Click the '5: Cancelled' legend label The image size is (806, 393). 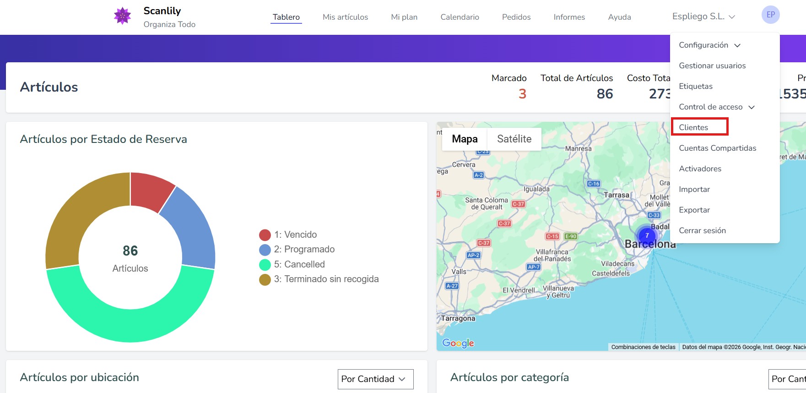click(299, 264)
